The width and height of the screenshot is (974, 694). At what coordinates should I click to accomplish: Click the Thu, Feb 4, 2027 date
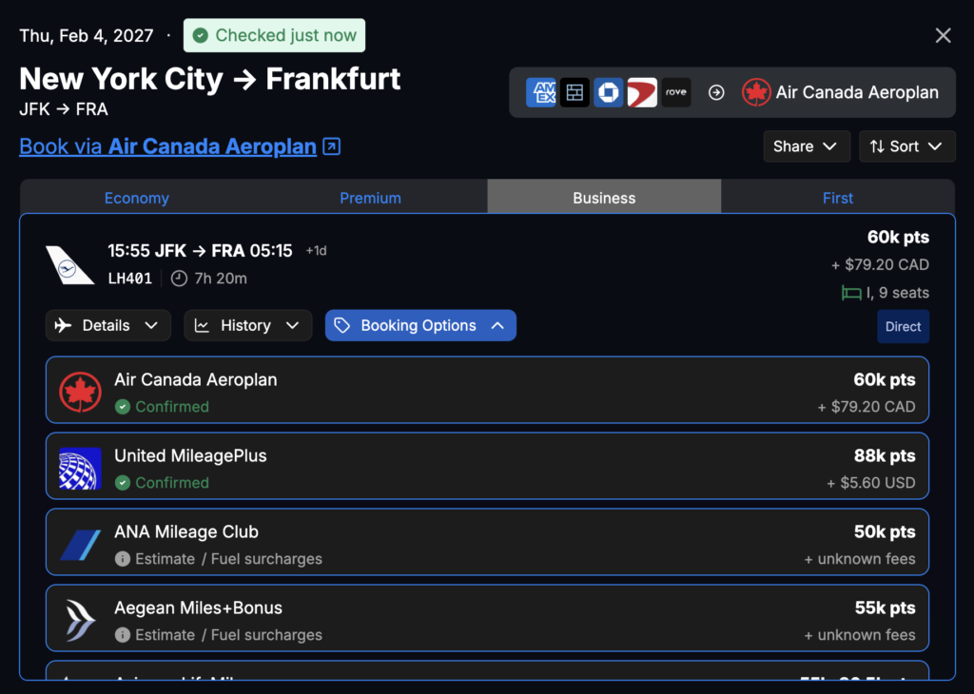tap(87, 35)
